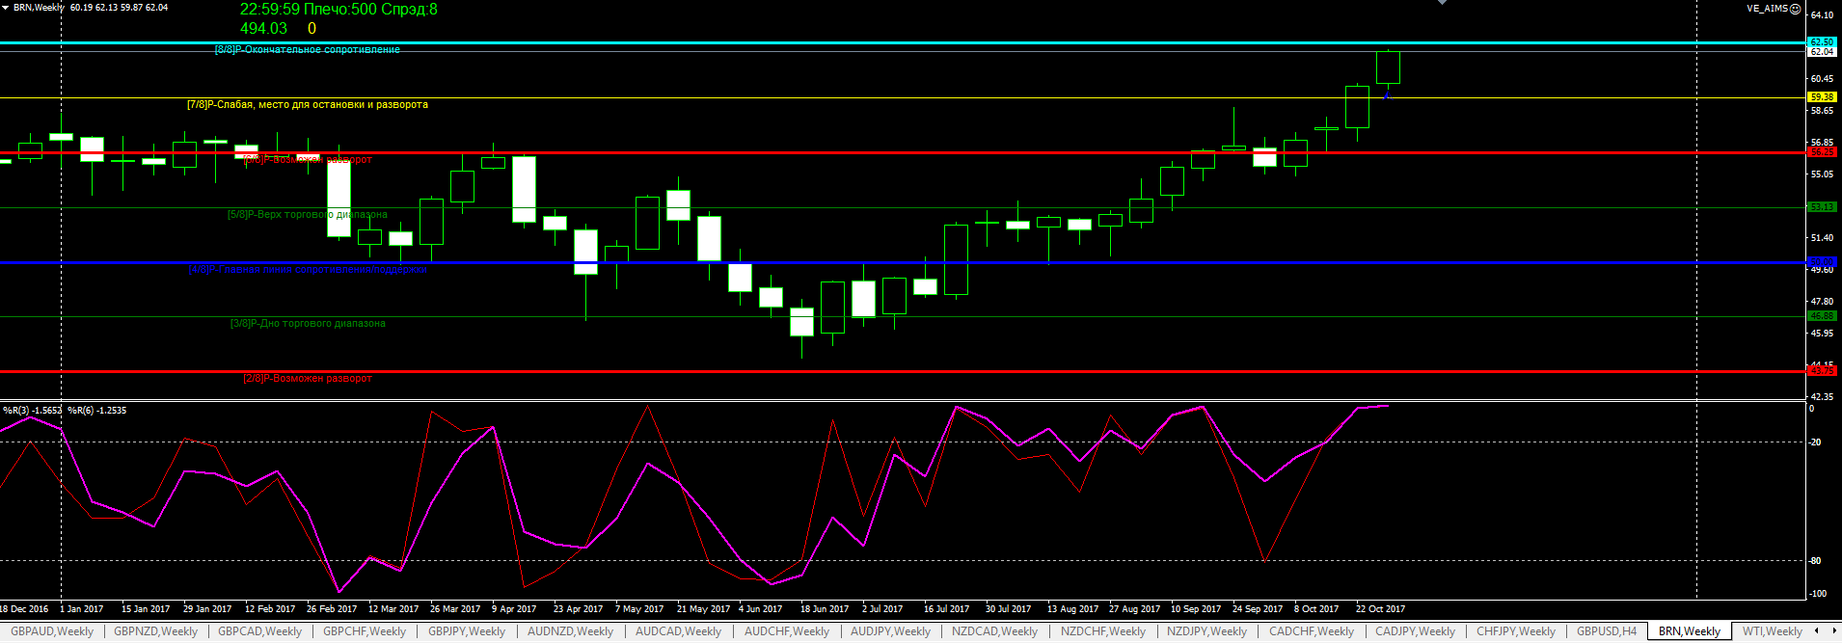
Task: Click the 18 Dec 2016 date label
Action: click(x=24, y=609)
